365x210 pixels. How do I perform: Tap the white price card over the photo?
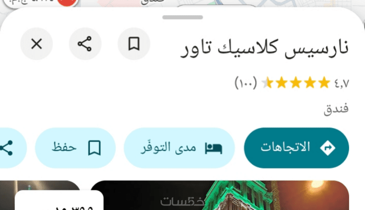tap(59, 200)
